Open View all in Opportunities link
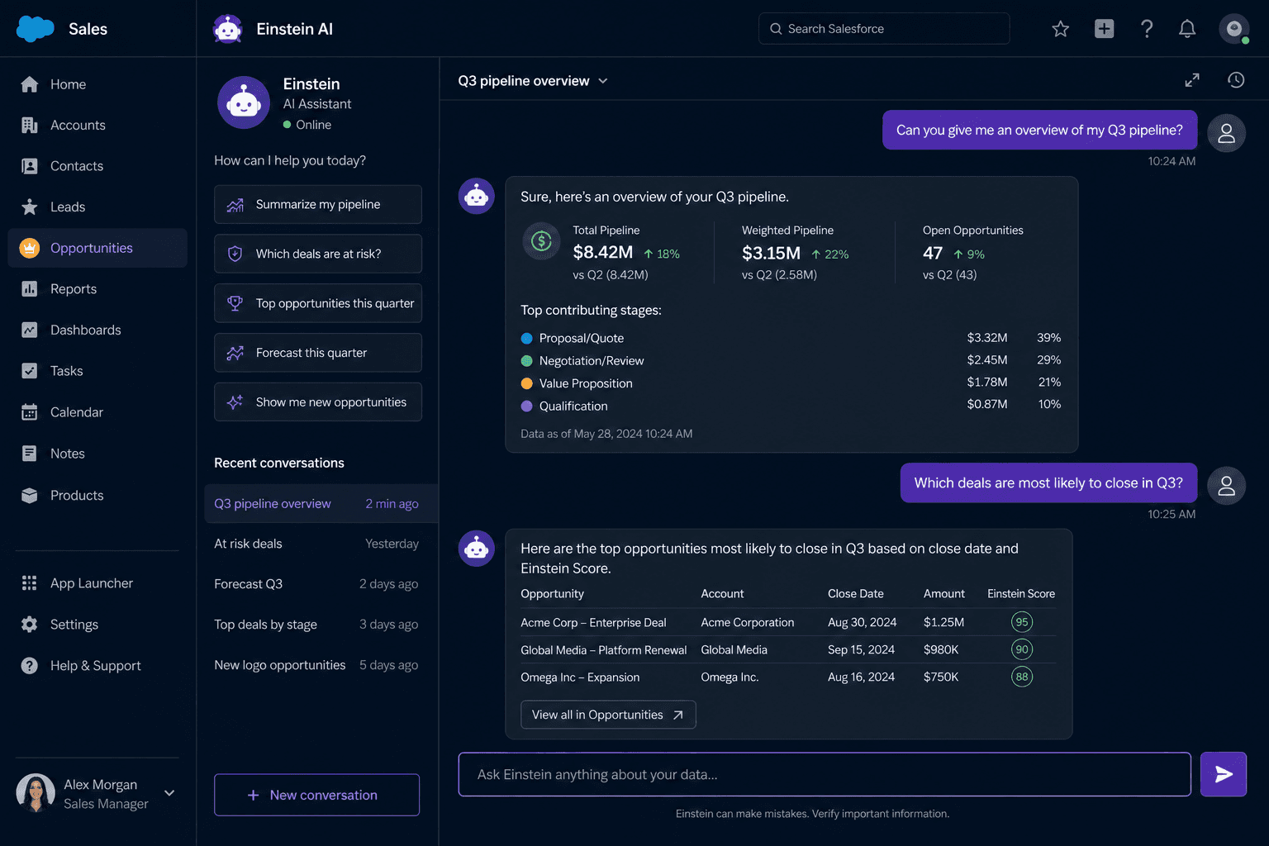This screenshot has height=846, width=1269. (608, 715)
